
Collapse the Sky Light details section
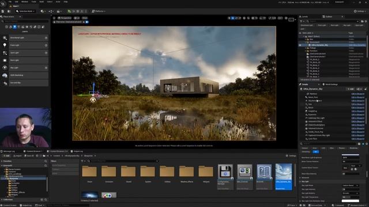pos(300,182)
